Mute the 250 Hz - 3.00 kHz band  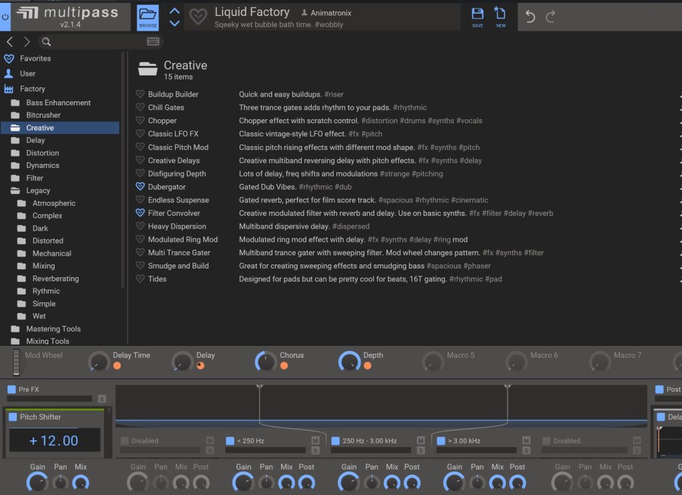click(420, 440)
